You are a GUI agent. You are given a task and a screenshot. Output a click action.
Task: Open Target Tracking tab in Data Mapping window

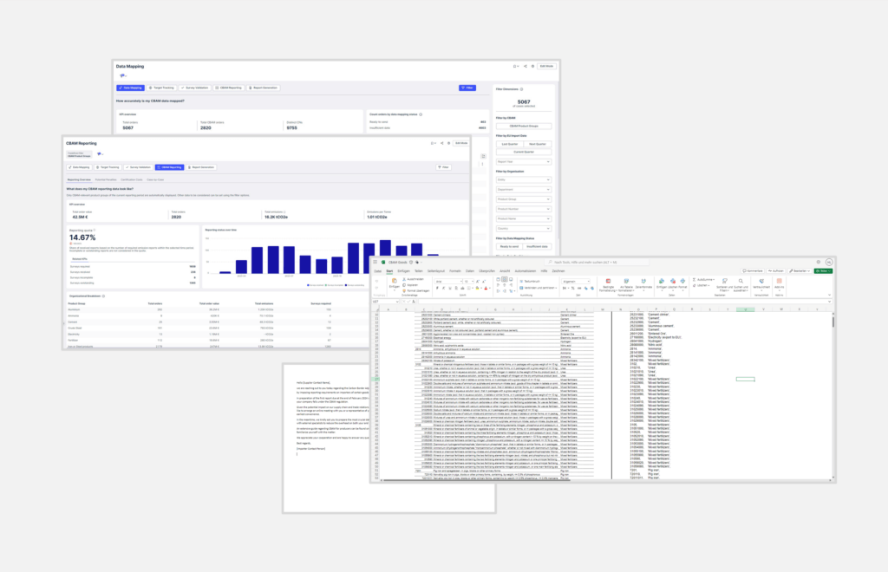[162, 88]
